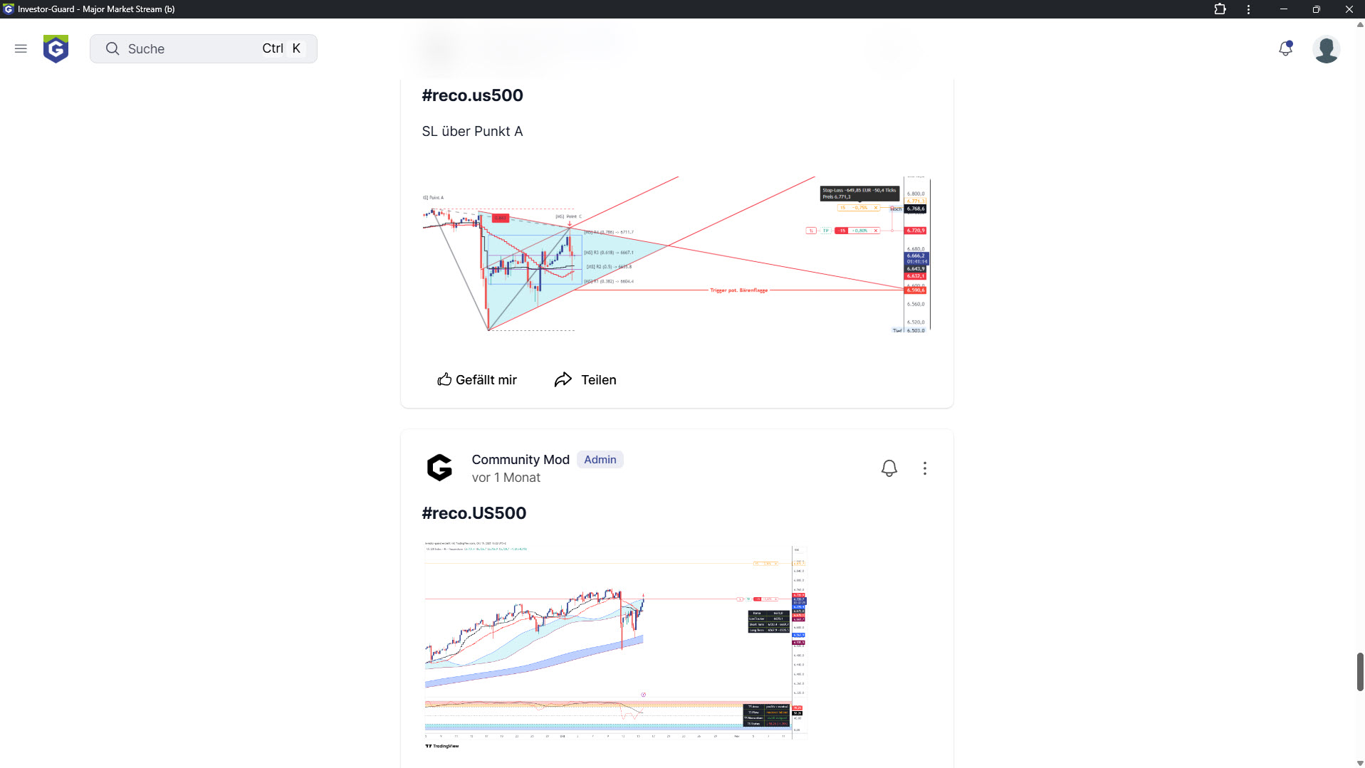This screenshot has height=768, width=1365.
Task: Share the post via Teilen
Action: pyautogui.click(x=585, y=379)
